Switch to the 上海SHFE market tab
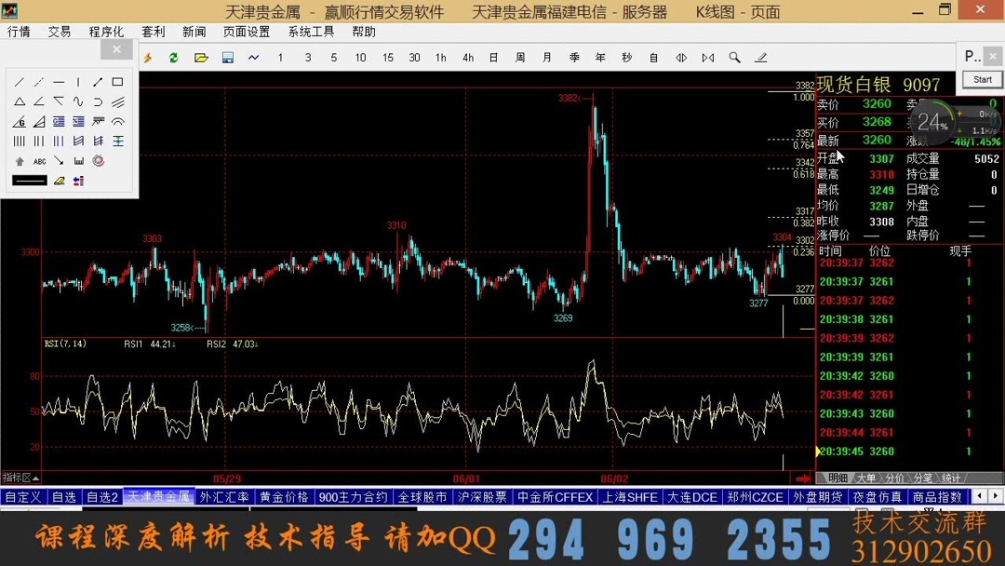 tap(630, 497)
